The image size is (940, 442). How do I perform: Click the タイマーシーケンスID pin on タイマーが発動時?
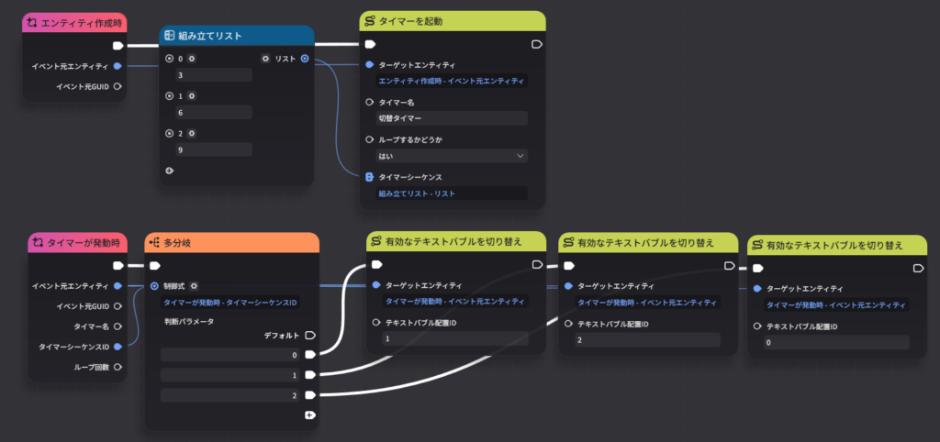(117, 347)
